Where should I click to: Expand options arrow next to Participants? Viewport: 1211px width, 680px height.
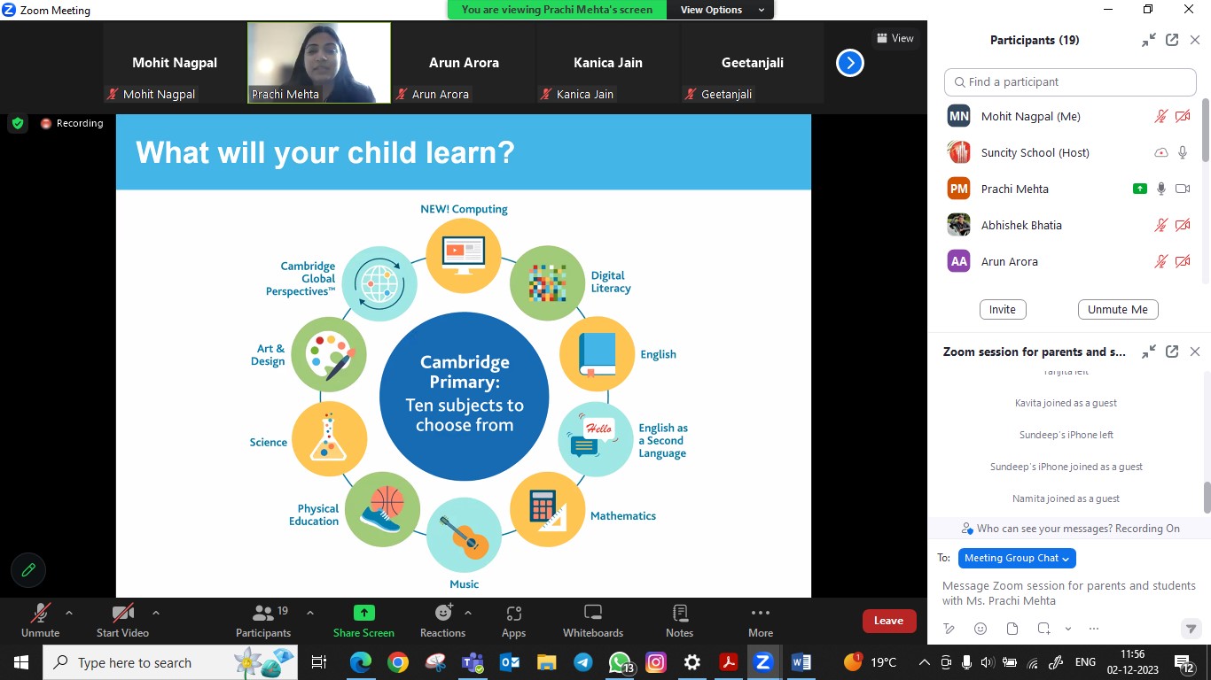click(x=310, y=612)
